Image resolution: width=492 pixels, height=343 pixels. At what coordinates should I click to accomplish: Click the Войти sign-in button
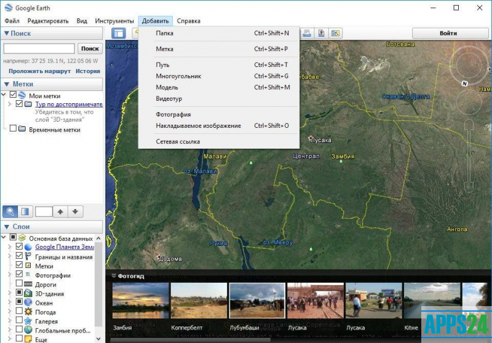(x=450, y=33)
